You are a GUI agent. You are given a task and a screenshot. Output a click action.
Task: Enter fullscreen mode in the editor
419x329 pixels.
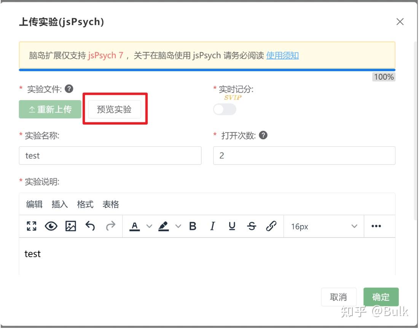32,226
